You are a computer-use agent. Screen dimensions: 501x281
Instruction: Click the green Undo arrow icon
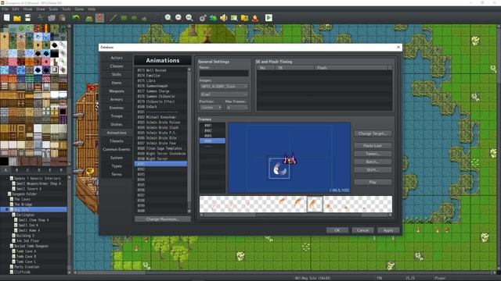(x=76, y=18)
